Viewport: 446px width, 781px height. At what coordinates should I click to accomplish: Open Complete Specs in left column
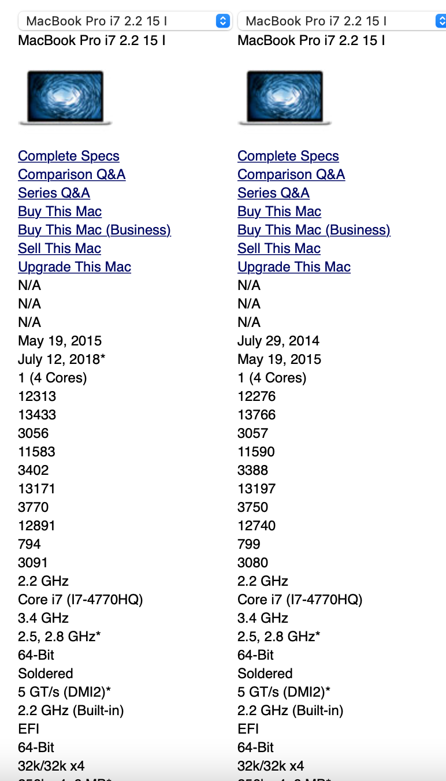(x=69, y=156)
